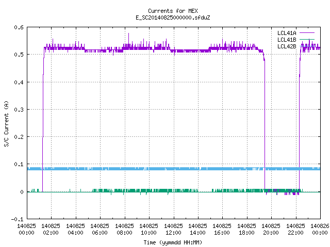Viewport: 330px width, 247px height.
Task: Click the 140825 20:00 x-axis tick label
Action: (271, 229)
